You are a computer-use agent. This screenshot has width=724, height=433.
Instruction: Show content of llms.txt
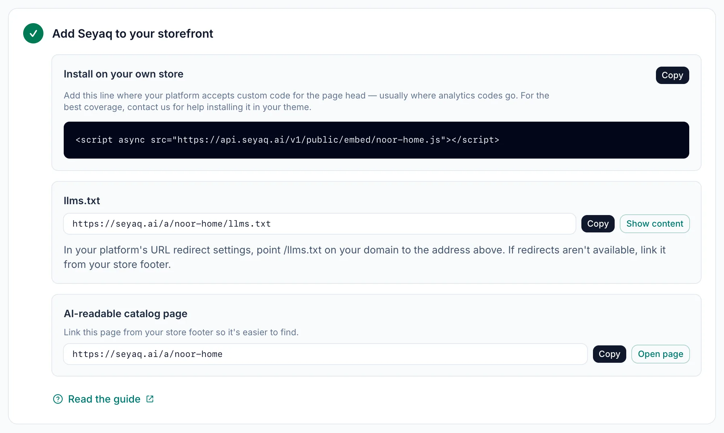click(x=654, y=224)
